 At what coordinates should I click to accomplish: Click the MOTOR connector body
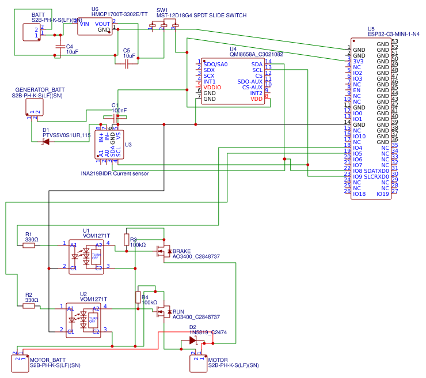pos(199,364)
